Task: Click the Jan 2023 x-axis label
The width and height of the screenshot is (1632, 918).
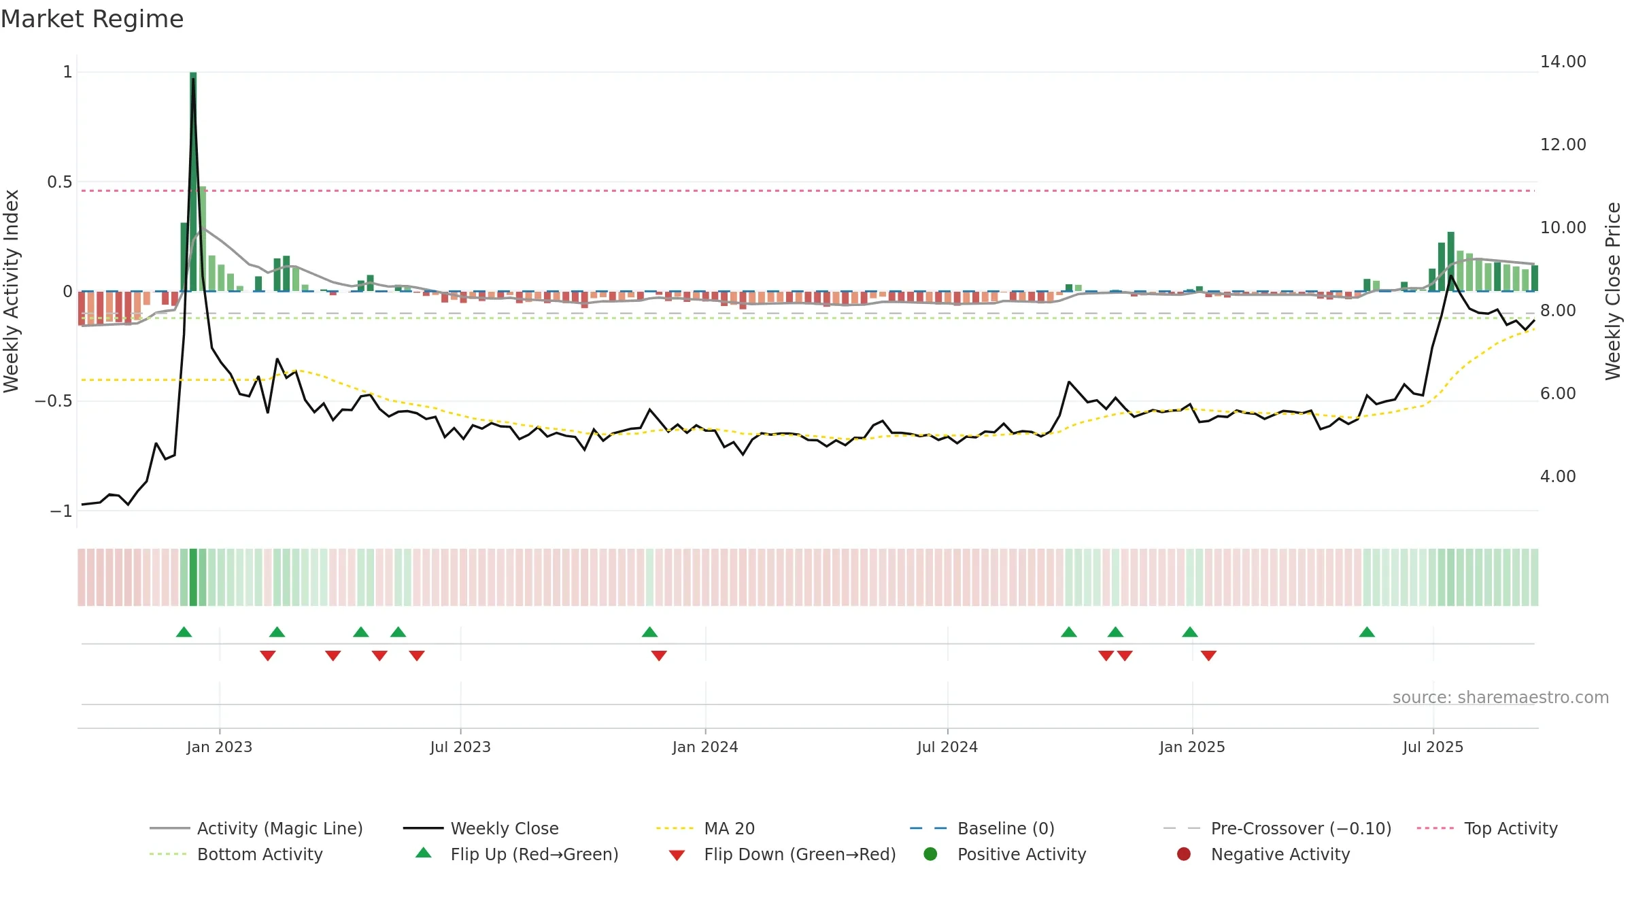Action: pos(220,747)
